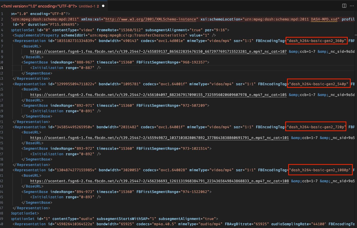Click the SupplementalProperty tag name

click(x=37, y=35)
